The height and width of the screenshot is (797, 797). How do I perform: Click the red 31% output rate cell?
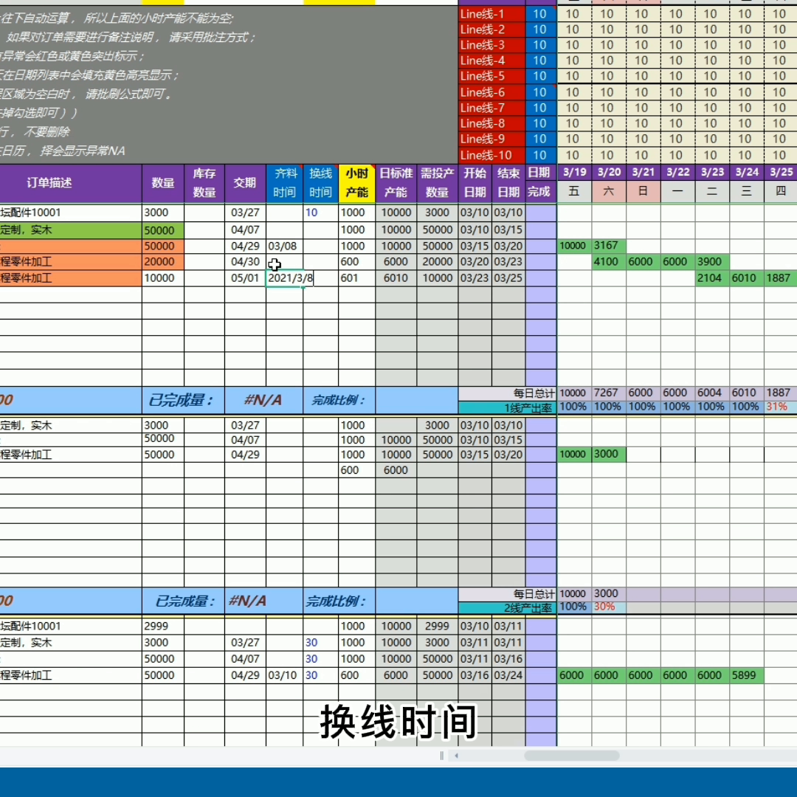pyautogui.click(x=781, y=407)
